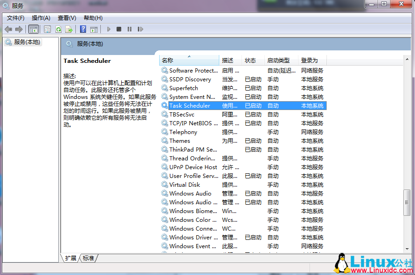Open the Properties toolbar icon
The image size is (415, 275).
pyautogui.click(x=47, y=29)
